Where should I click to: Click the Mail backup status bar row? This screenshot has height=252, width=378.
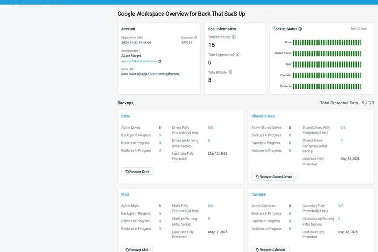327,65
